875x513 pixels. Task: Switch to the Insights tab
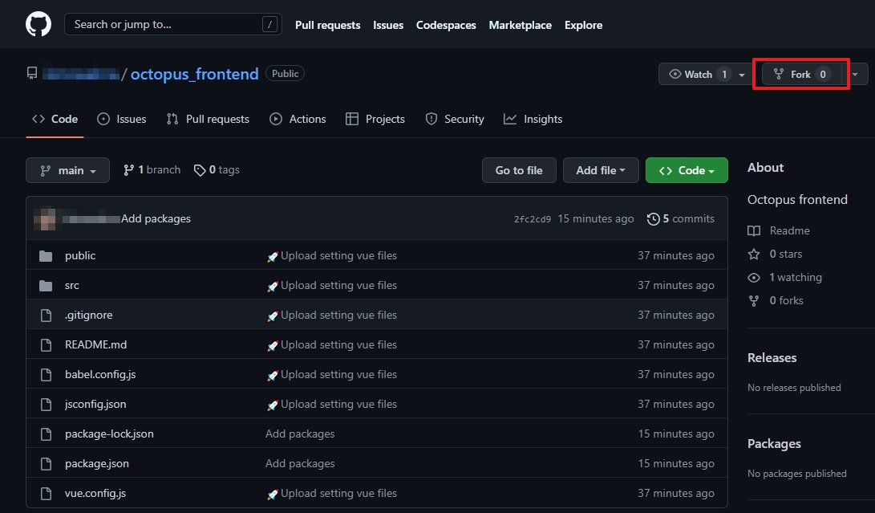click(533, 119)
